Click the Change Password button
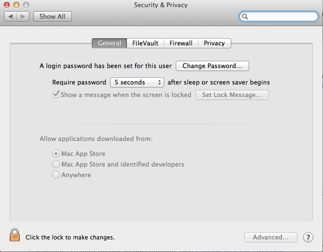Screen dimensions: 323x252 pyautogui.click(x=212, y=66)
